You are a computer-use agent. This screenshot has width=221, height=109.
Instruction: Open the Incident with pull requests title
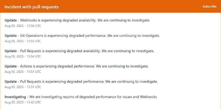pyautogui.click(x=31, y=7)
